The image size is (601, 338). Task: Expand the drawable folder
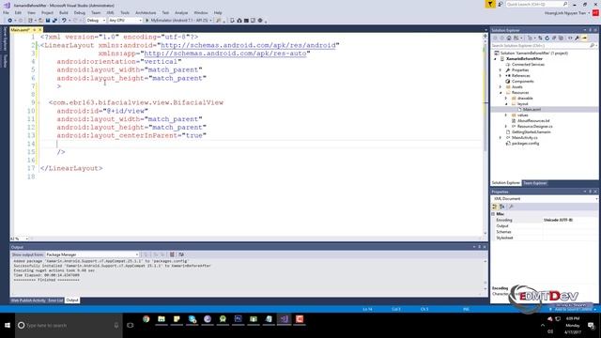coord(506,98)
